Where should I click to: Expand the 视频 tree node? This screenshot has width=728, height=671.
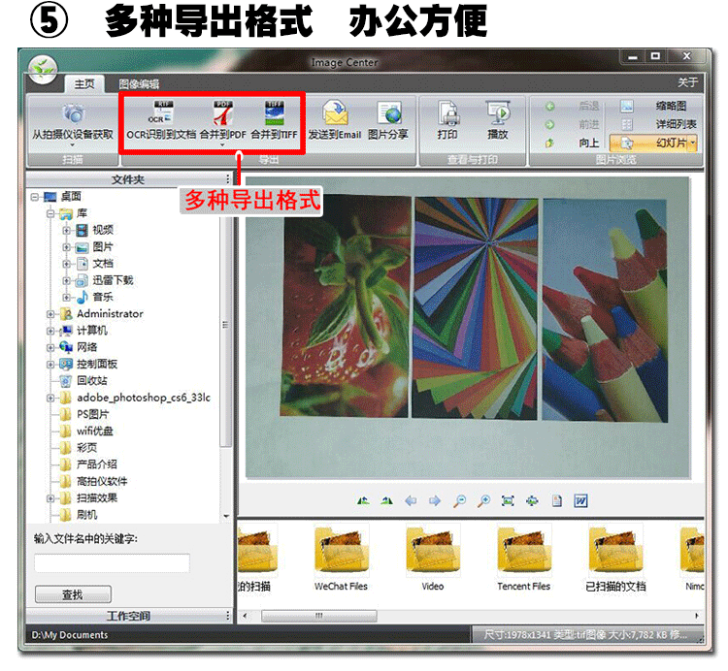(66, 231)
